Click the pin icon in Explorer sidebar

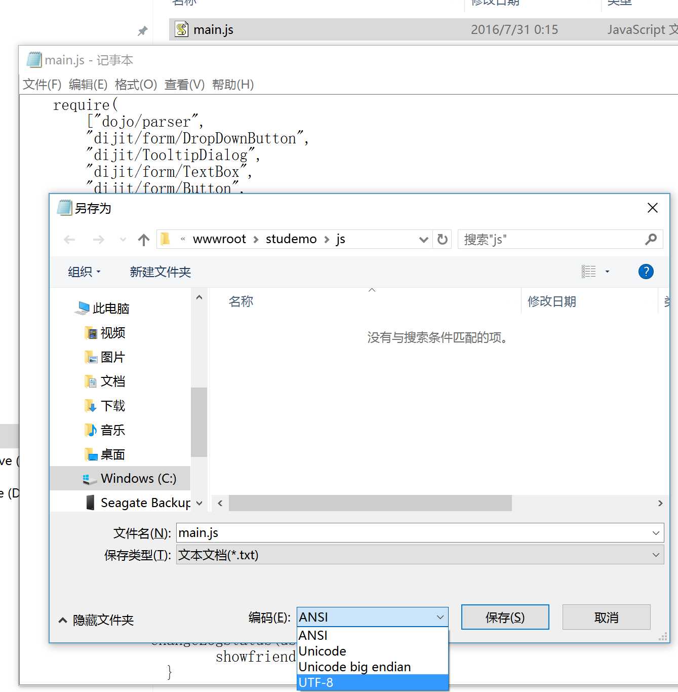click(143, 31)
